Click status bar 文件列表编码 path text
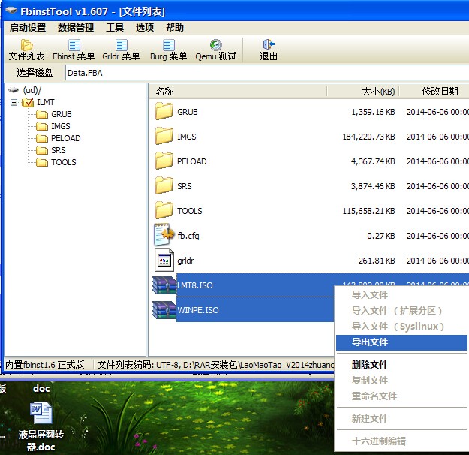This screenshot has height=455, width=469. [215, 365]
